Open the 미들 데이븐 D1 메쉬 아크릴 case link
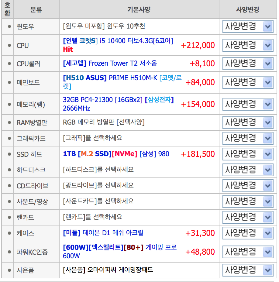The height and width of the screenshot is (282, 279). point(103,233)
